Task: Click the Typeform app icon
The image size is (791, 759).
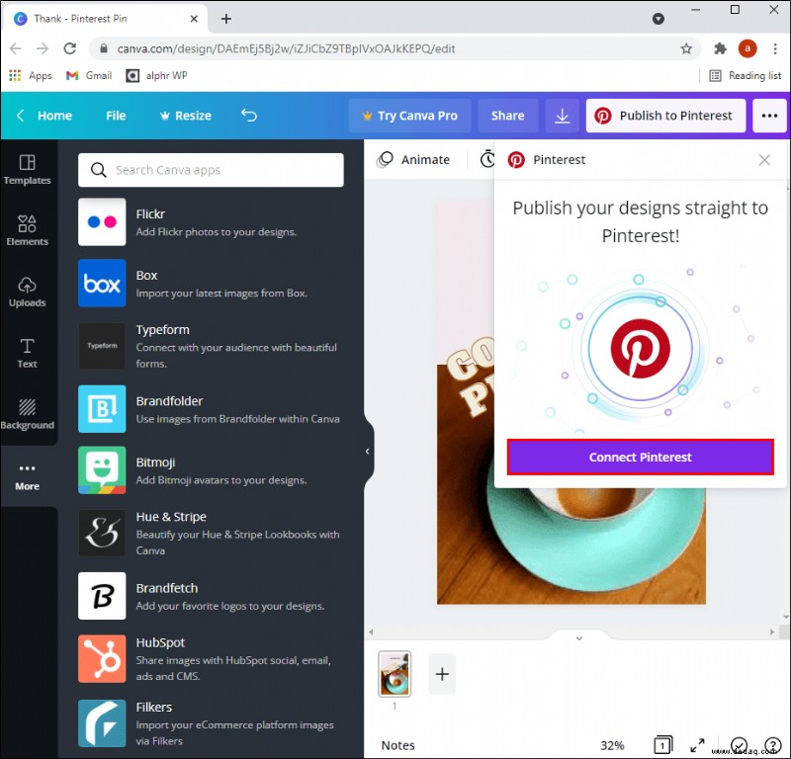Action: (102, 346)
